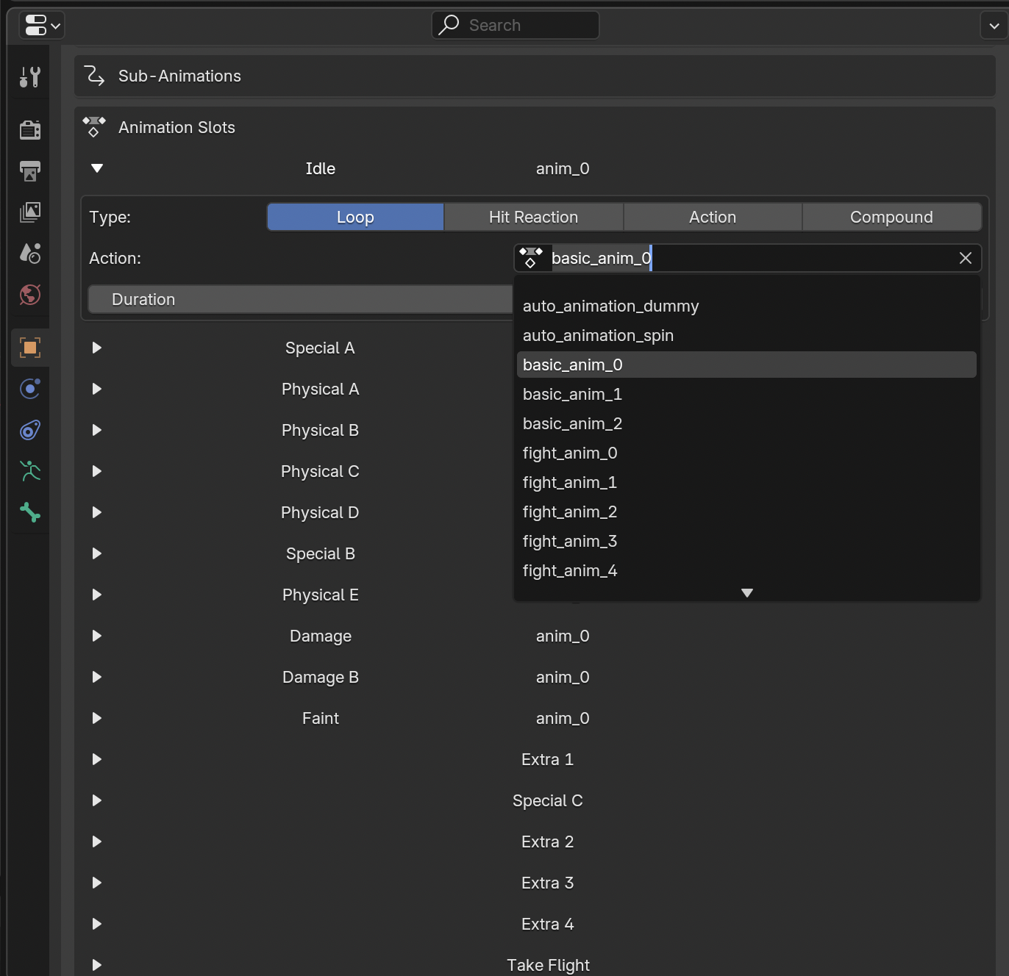Click the Animation Slots panel header
The image size is (1009, 976).
pos(535,127)
